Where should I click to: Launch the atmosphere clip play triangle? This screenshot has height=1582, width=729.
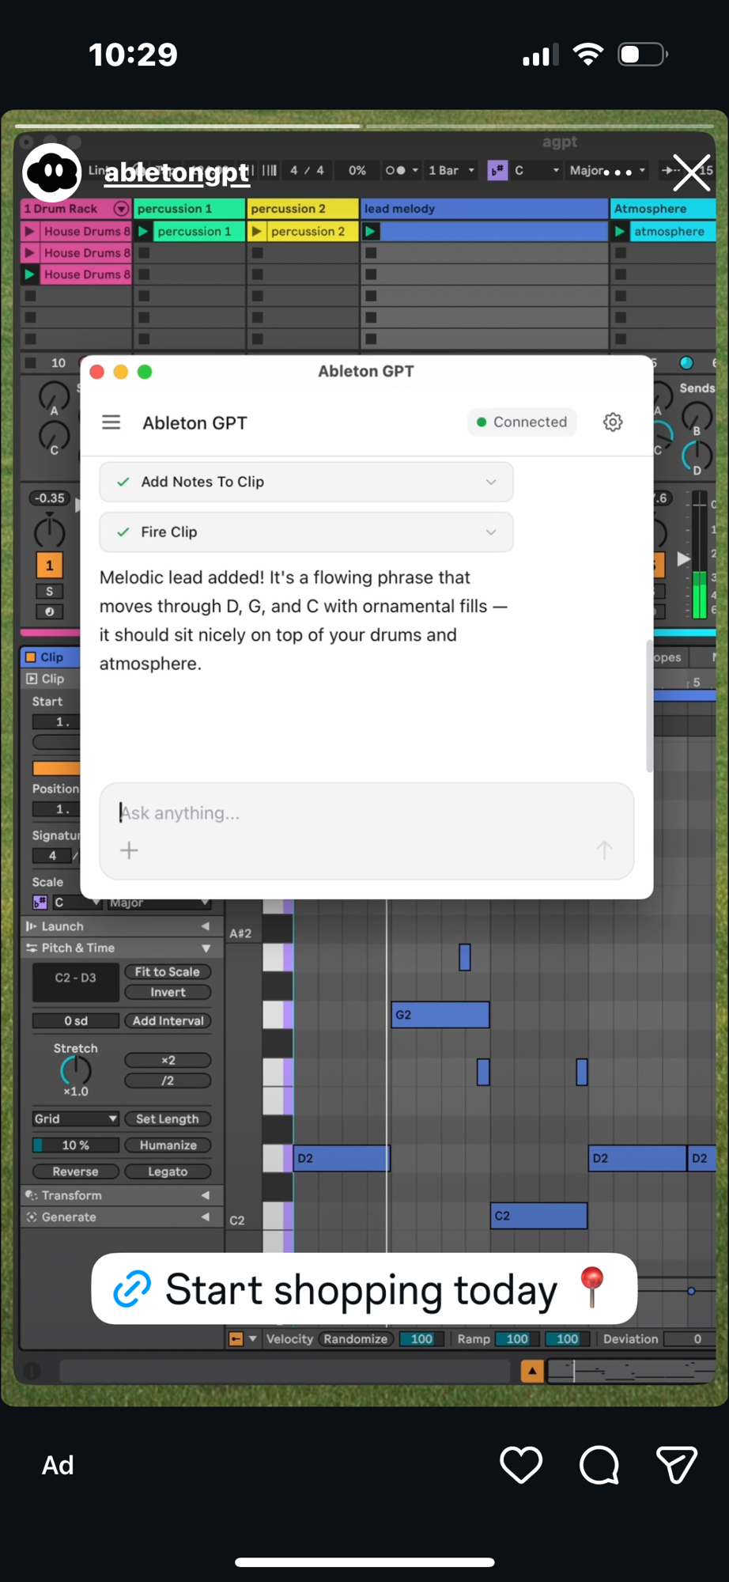tap(620, 232)
